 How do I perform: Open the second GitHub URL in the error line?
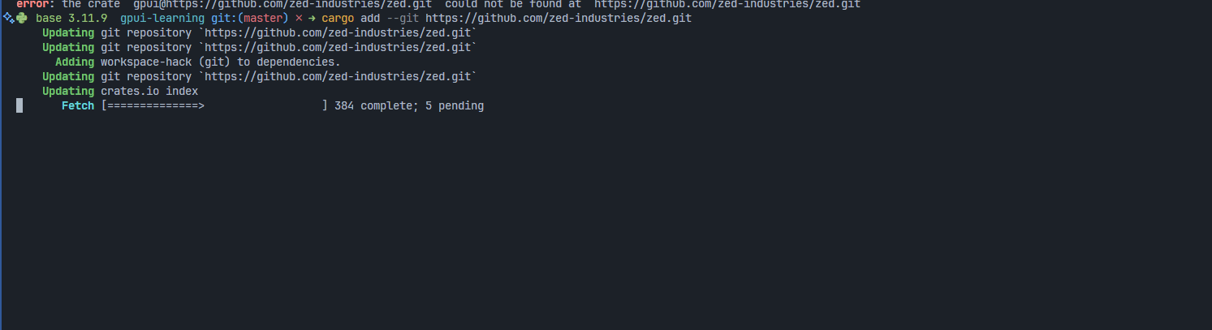coord(727,4)
